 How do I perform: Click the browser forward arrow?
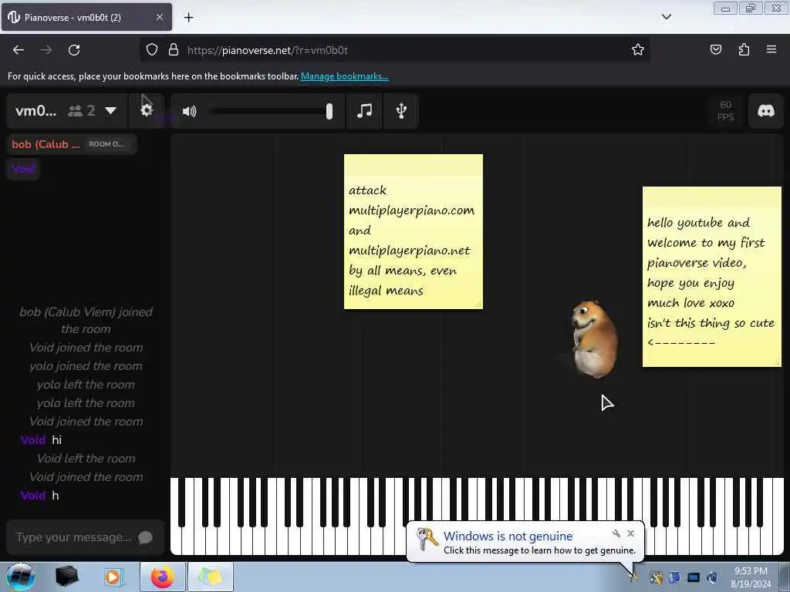coord(46,50)
